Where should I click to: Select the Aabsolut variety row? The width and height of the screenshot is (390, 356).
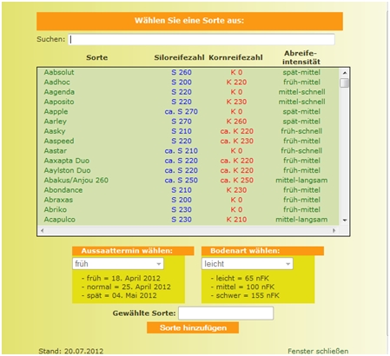[188, 72]
